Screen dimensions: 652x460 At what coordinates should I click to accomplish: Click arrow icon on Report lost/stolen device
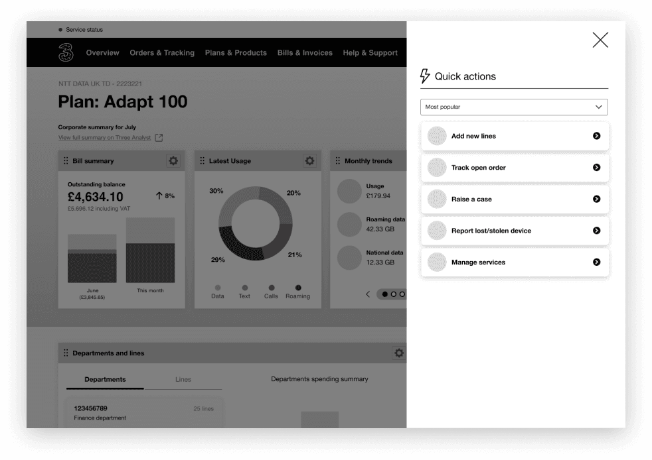[596, 231]
